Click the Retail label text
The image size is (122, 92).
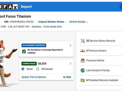pyautogui.click(x=30, y=69)
